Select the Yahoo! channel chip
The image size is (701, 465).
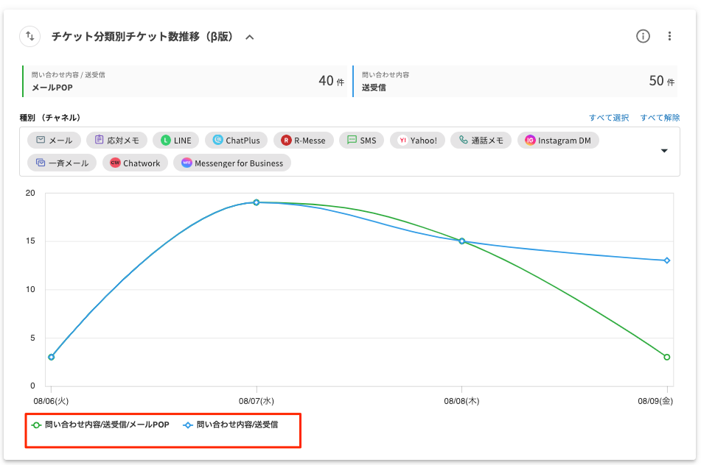click(x=418, y=141)
